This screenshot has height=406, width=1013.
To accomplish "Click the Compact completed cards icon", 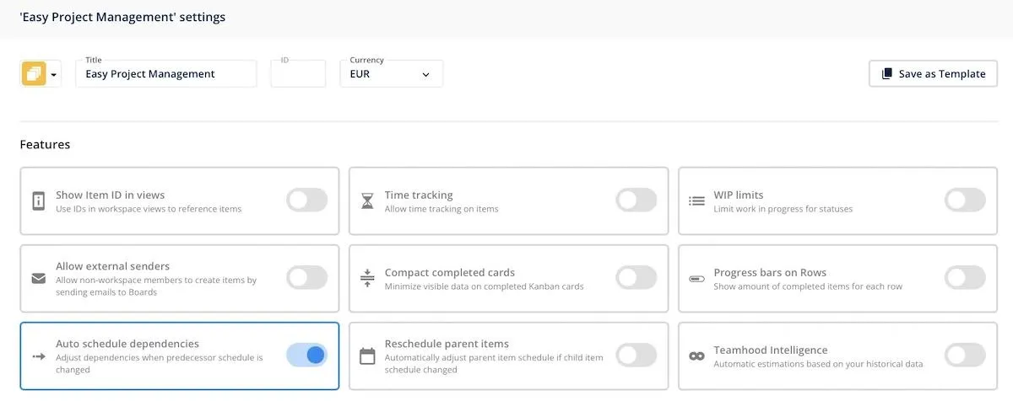I will pos(367,278).
